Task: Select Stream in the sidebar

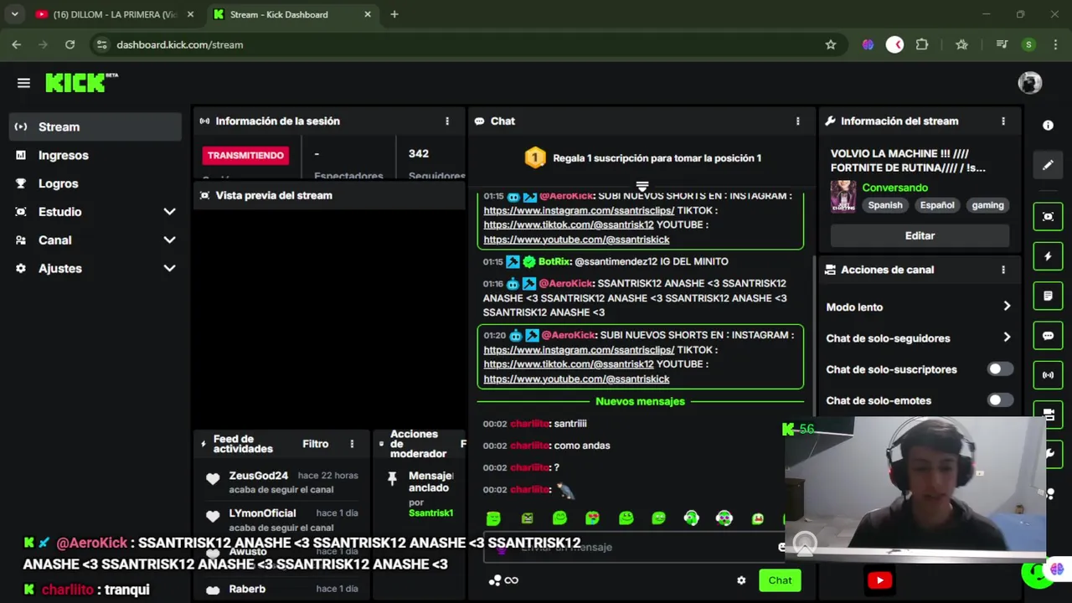Action: pyautogui.click(x=95, y=126)
